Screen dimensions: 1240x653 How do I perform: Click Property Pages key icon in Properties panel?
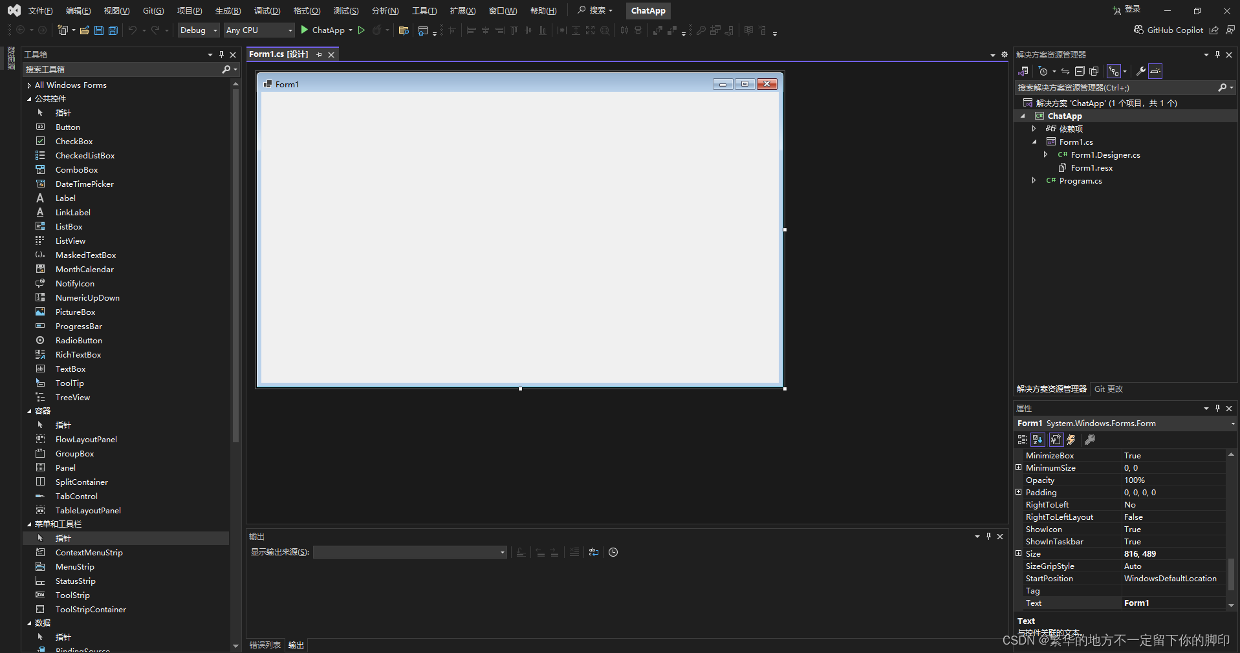pos(1090,440)
